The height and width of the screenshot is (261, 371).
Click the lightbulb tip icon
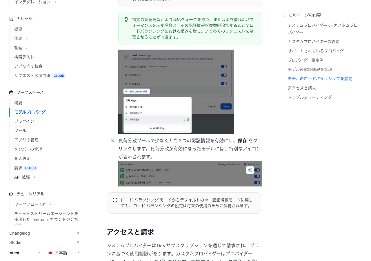pos(126,20)
